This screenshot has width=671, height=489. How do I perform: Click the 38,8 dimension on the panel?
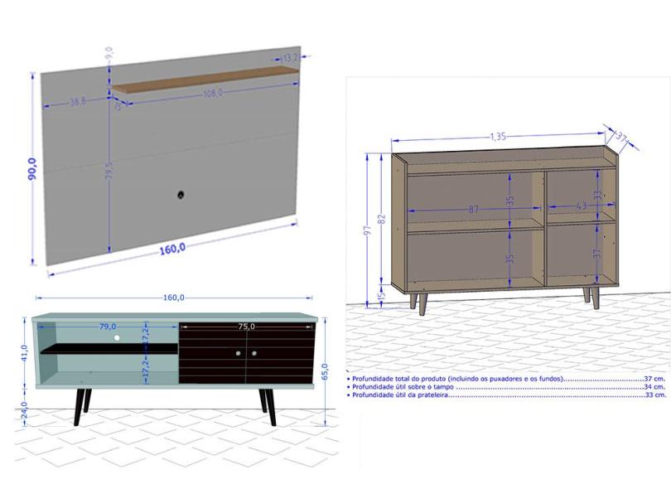(x=76, y=102)
